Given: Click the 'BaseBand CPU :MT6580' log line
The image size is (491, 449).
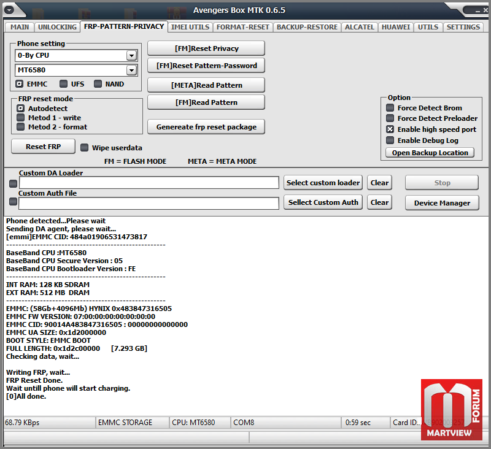Looking at the screenshot, I should [x=47, y=253].
